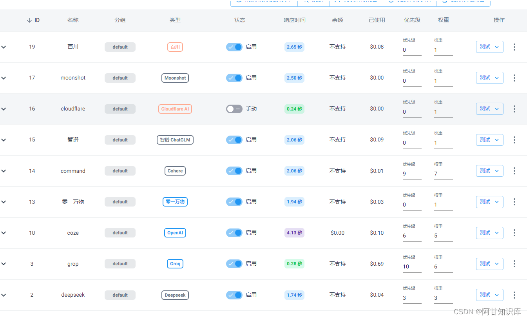This screenshot has width=527, height=319.
Task: Click the Deepseek type tag
Action: coord(175,295)
